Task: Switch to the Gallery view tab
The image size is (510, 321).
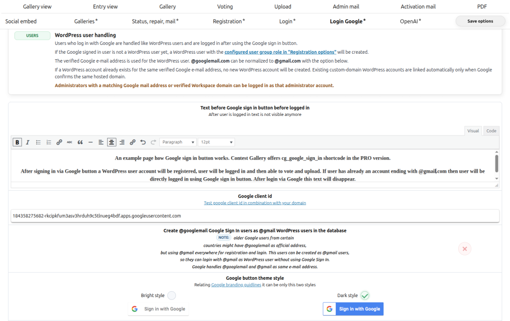Action: tap(37, 6)
